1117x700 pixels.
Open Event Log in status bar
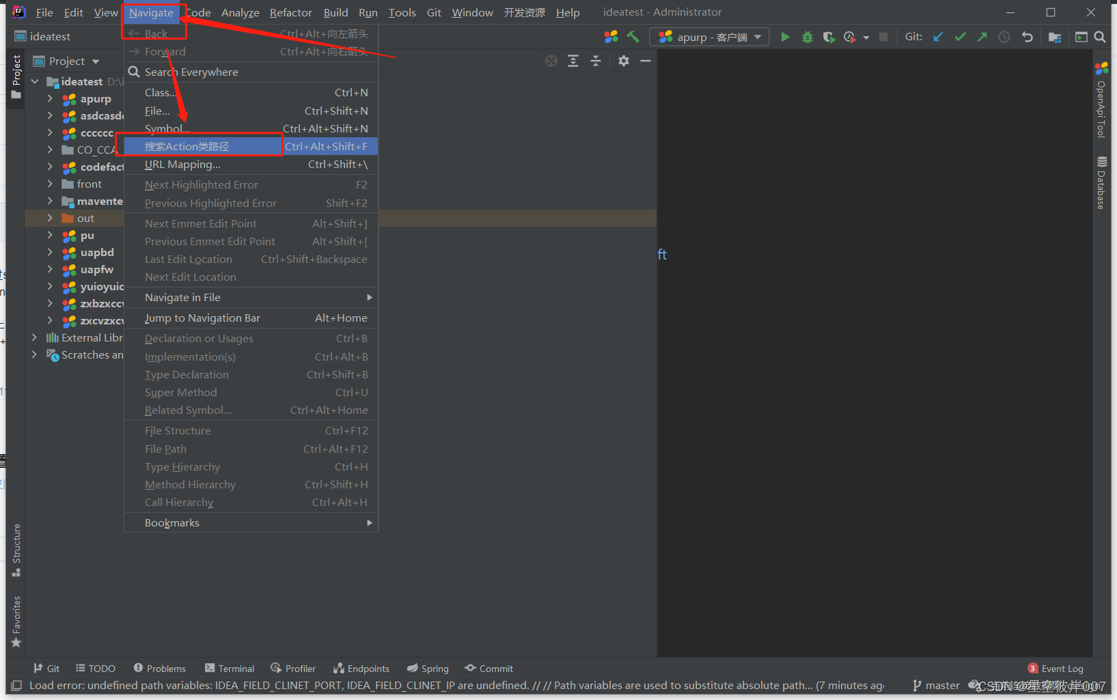(x=1056, y=669)
